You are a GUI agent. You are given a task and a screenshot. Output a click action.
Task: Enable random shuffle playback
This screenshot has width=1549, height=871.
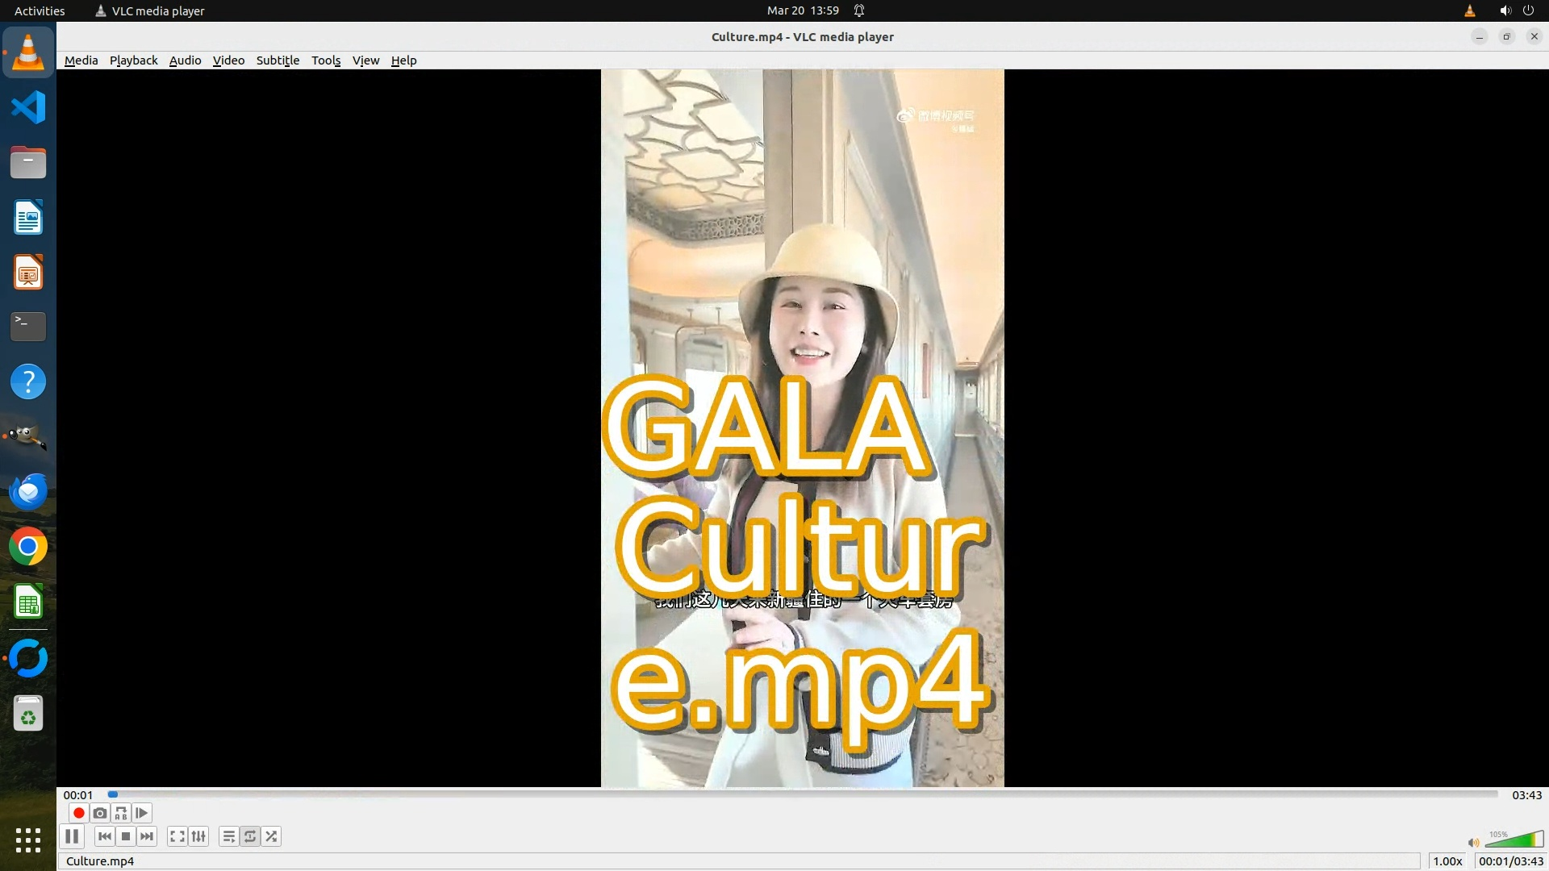(x=272, y=836)
